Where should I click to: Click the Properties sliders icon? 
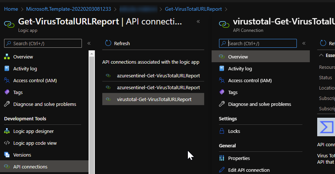[x=222, y=158]
